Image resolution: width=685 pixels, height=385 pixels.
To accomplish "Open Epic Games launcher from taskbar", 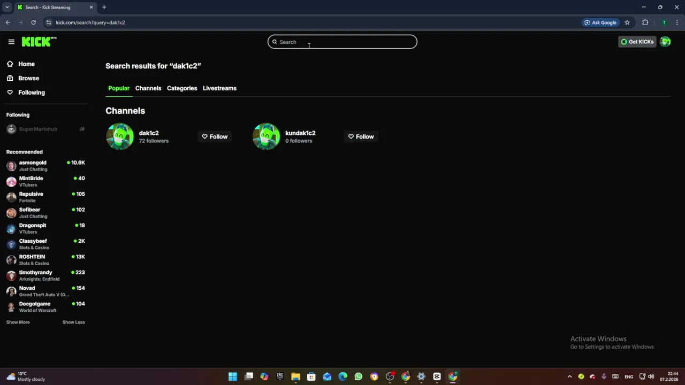I will coord(280,376).
